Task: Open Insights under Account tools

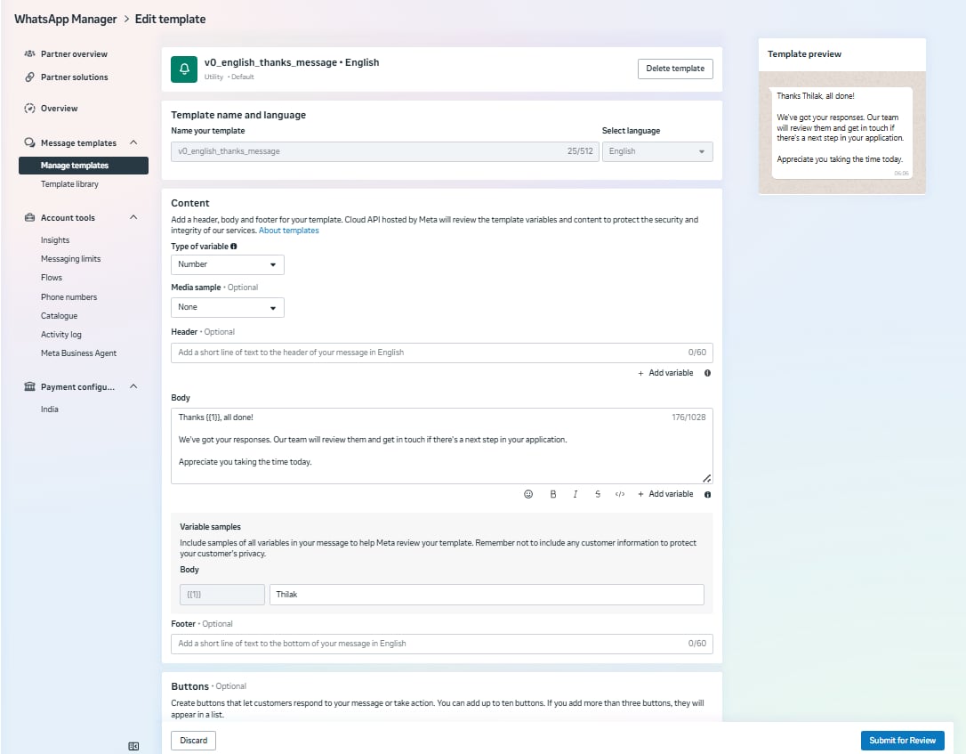Action: click(x=55, y=239)
